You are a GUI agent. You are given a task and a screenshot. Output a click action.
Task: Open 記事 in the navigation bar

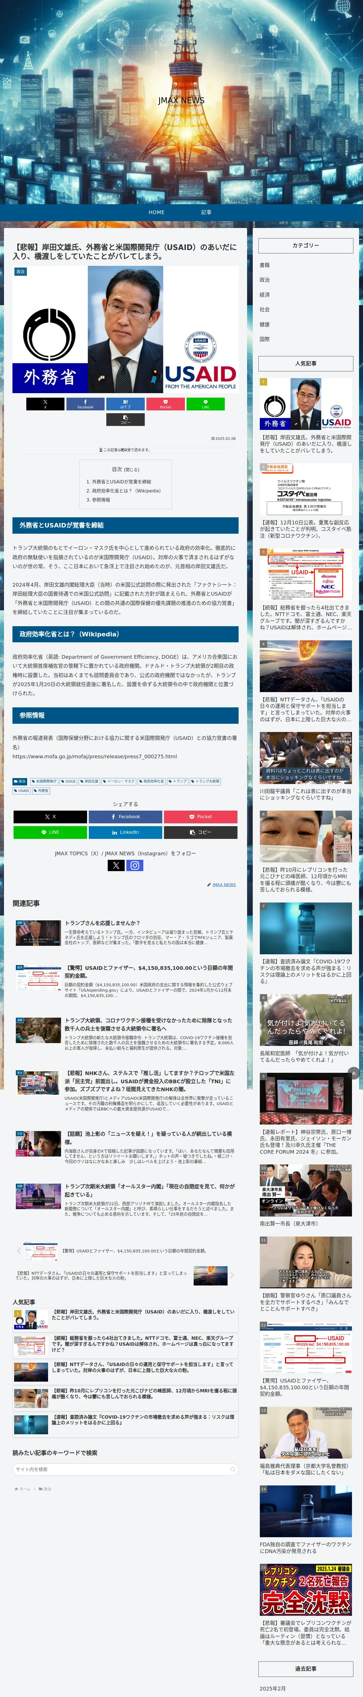point(206,212)
